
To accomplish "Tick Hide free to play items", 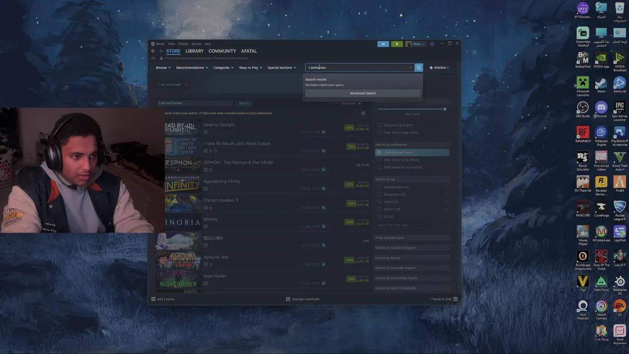I will (379, 132).
